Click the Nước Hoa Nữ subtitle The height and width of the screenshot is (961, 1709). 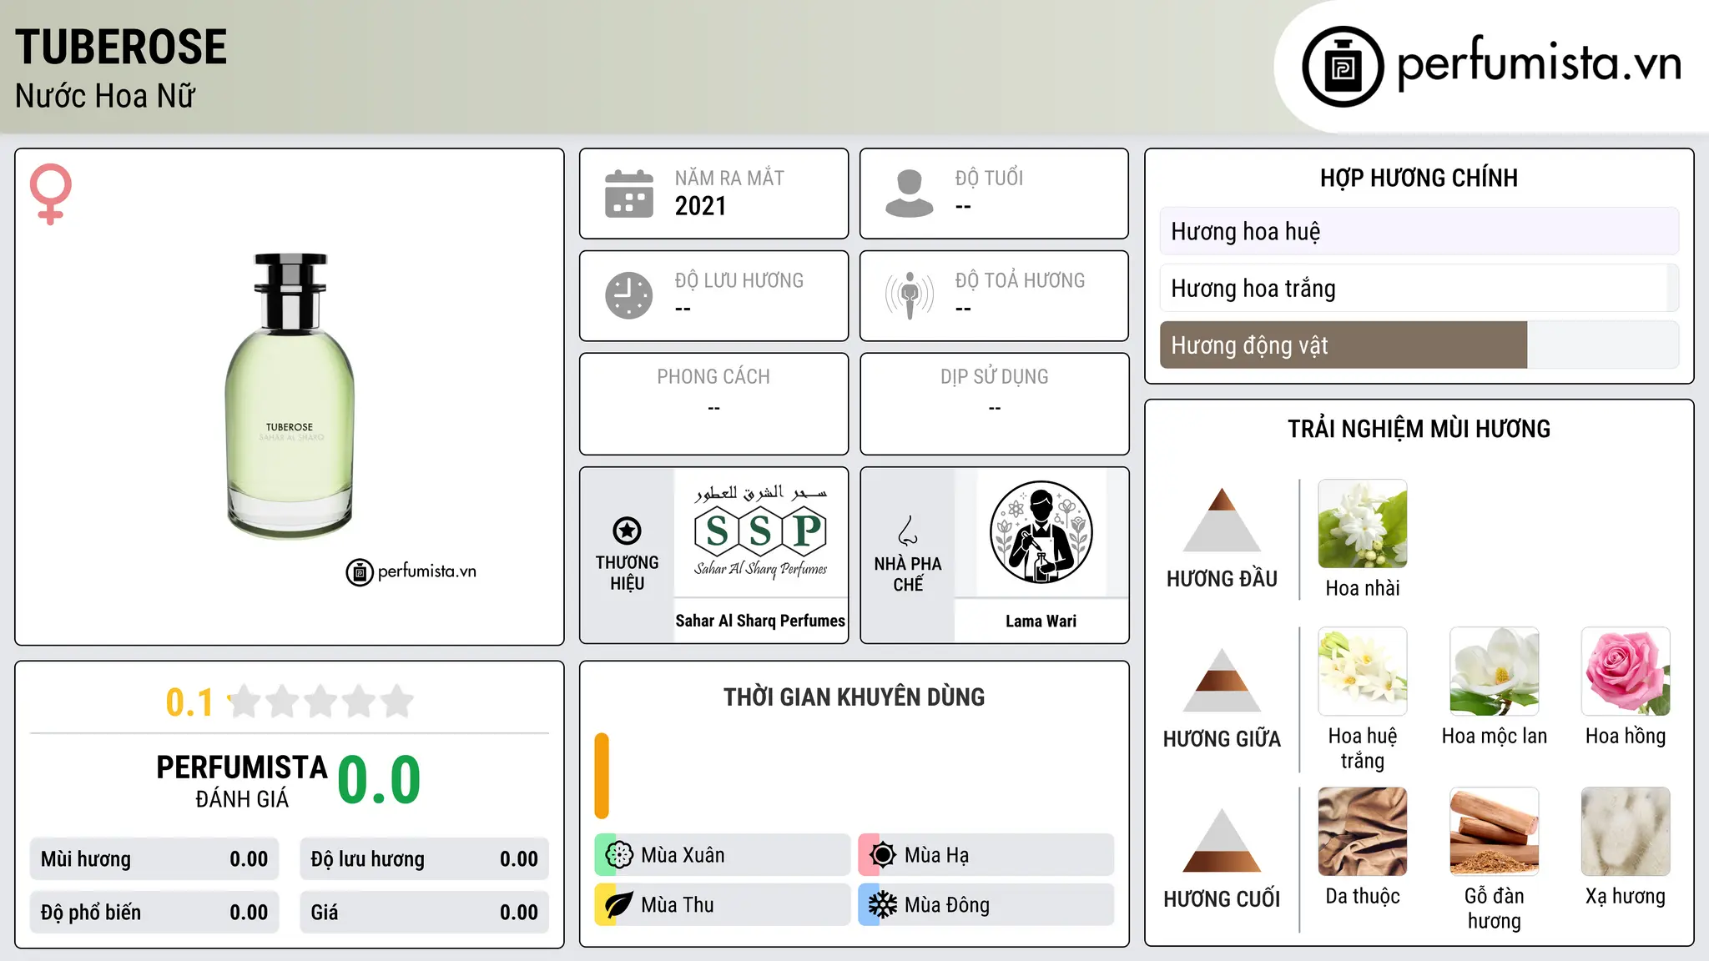point(105,96)
